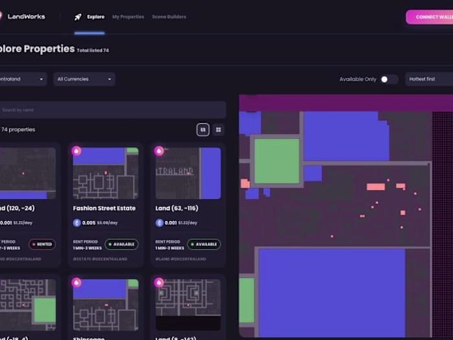453x340 pixels.
Task: Click the rocket icon beside Explore
Action: coord(78,17)
